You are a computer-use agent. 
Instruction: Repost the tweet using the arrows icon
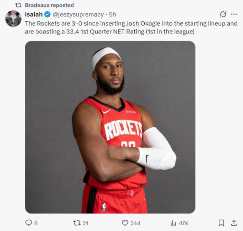76,223
